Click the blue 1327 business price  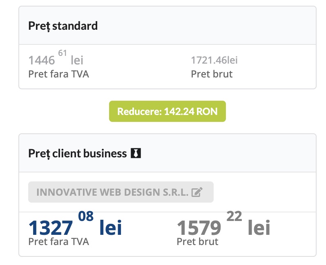(51, 227)
